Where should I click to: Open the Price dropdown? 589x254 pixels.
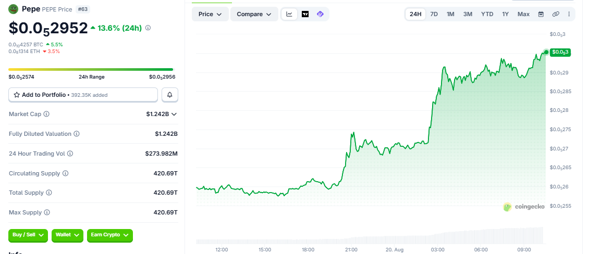(210, 14)
